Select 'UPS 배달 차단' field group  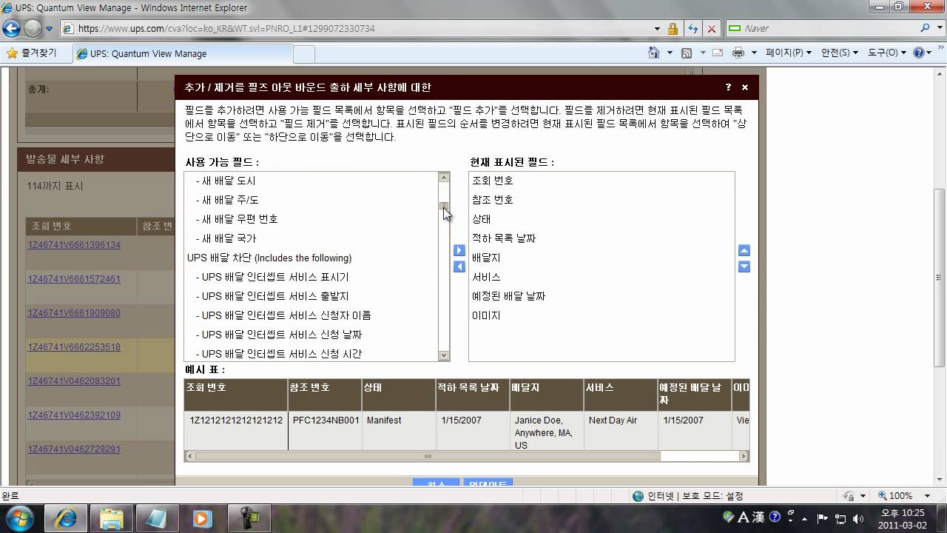pyautogui.click(x=269, y=258)
